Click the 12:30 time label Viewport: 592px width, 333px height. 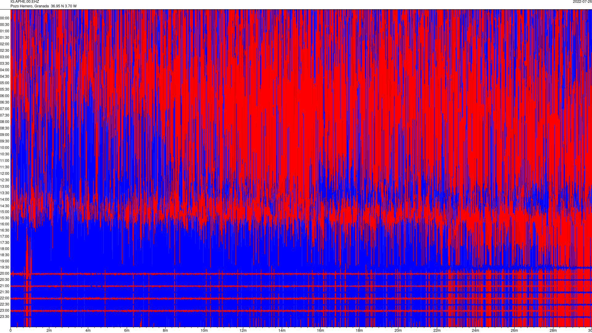coord(5,180)
